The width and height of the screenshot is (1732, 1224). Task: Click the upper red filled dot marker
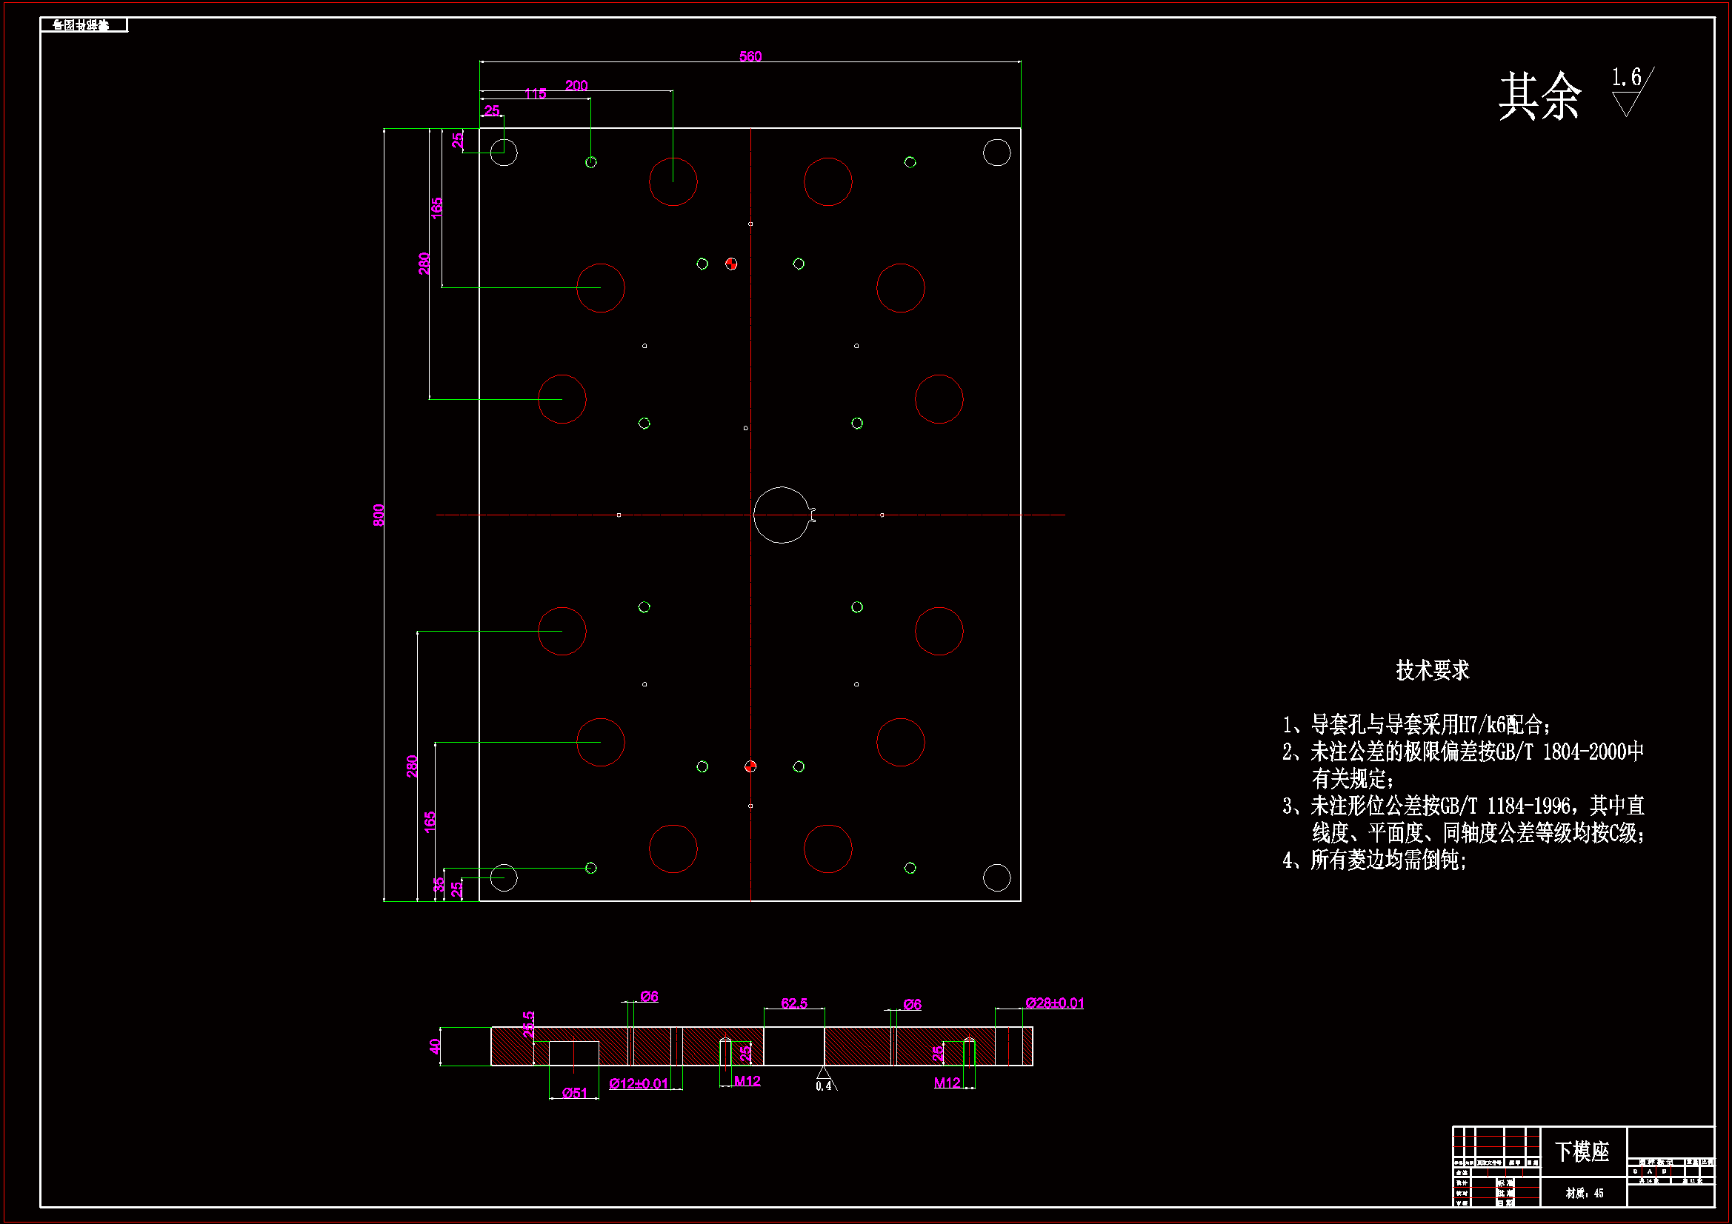tap(731, 264)
